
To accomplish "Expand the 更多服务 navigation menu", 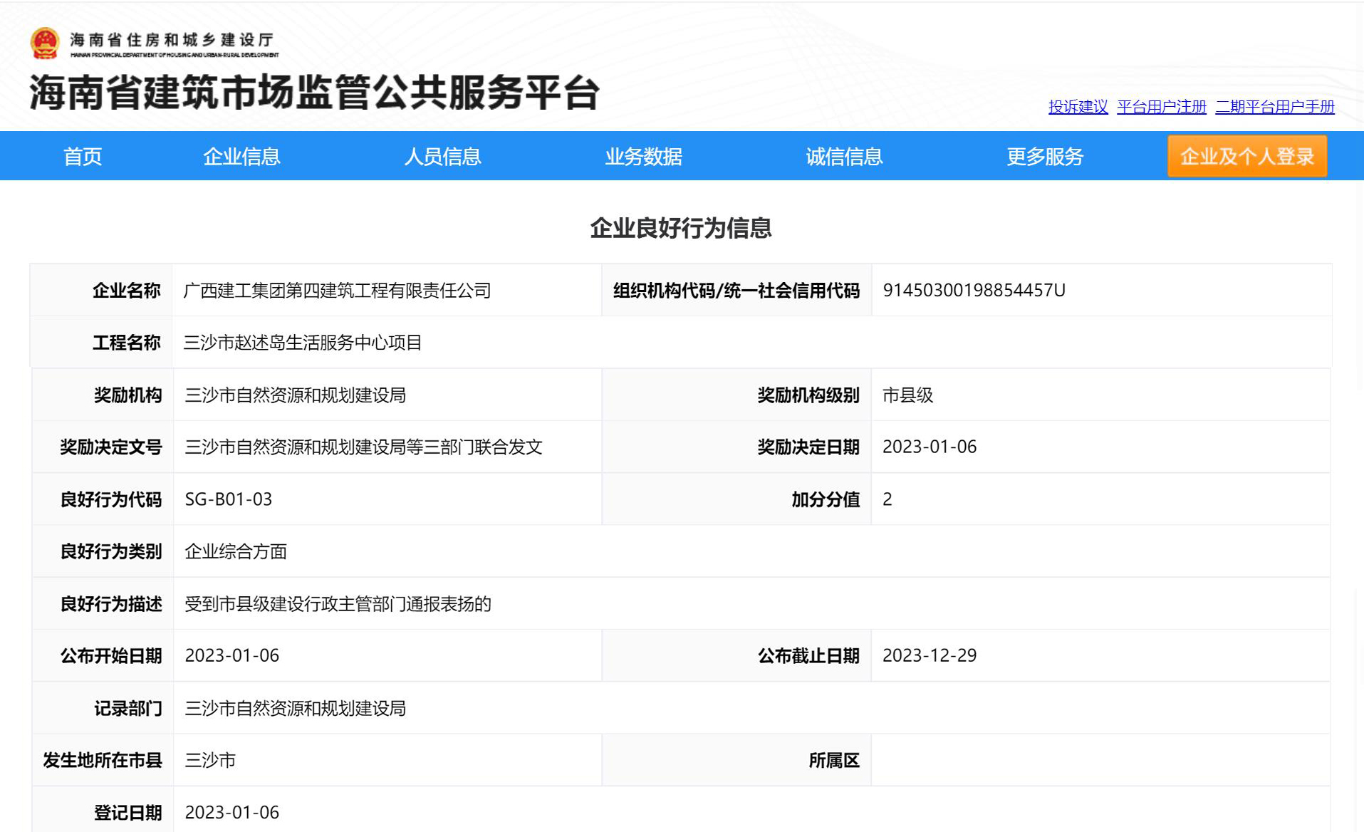I will [1044, 156].
